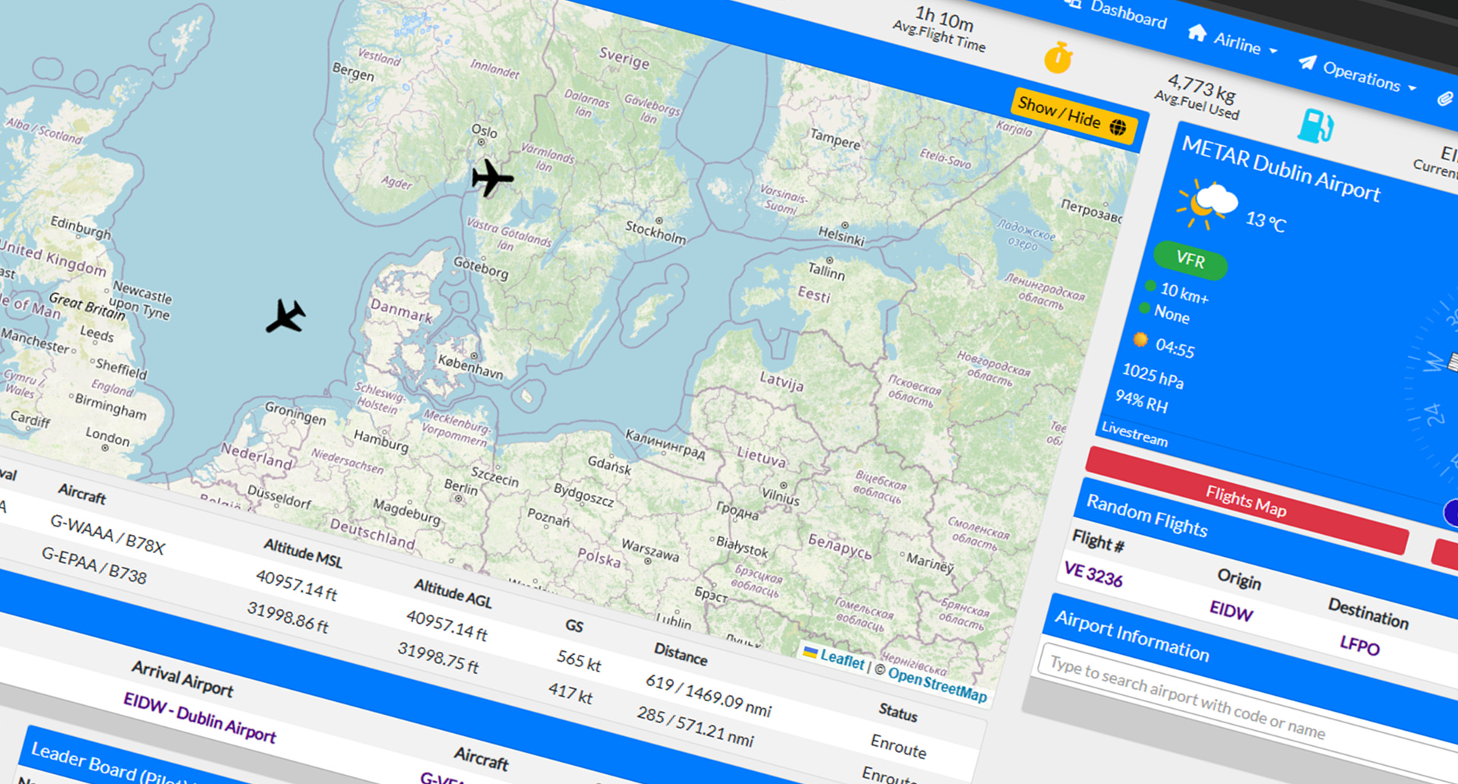This screenshot has height=784, width=1458.
Task: Click the sunrise icon beside 04:55
Action: tap(1140, 340)
